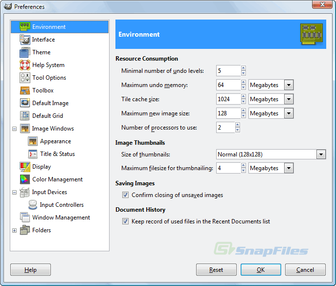Viewport: 336px width, 286px height.
Task: Click the Color Management icon
Action: click(25, 179)
